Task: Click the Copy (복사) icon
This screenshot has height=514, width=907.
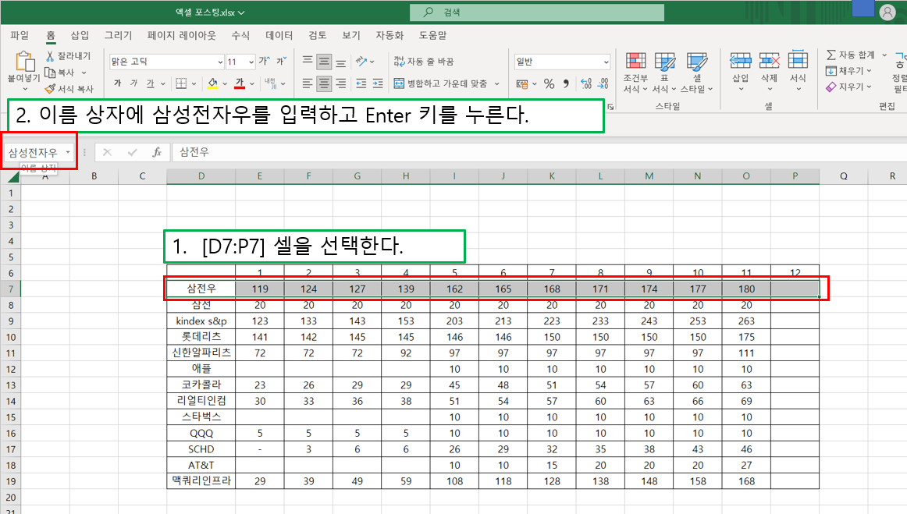Action: [50, 73]
